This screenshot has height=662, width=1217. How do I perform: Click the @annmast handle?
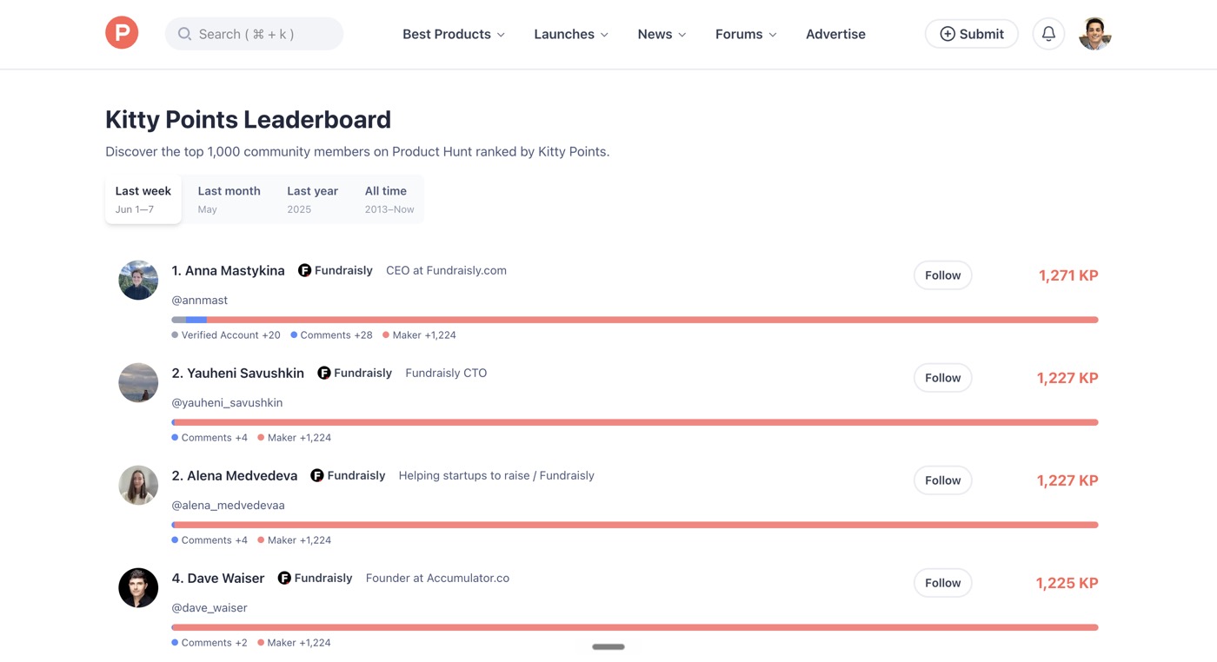click(x=199, y=300)
